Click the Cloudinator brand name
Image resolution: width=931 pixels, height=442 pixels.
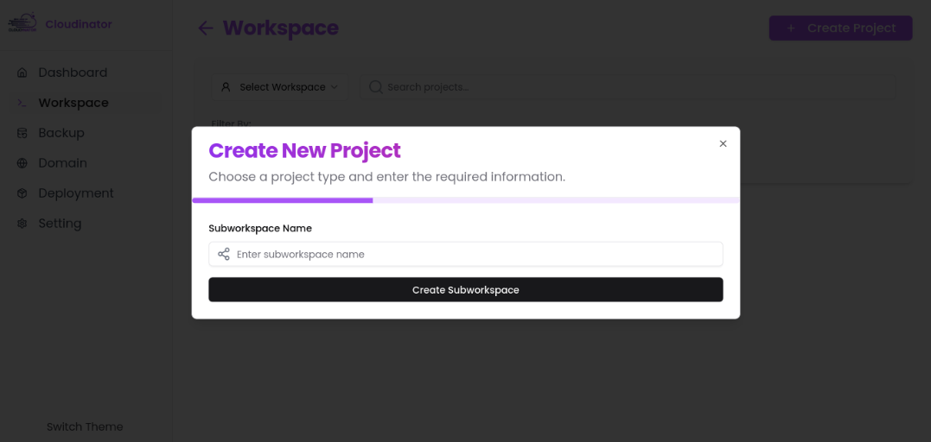click(79, 24)
